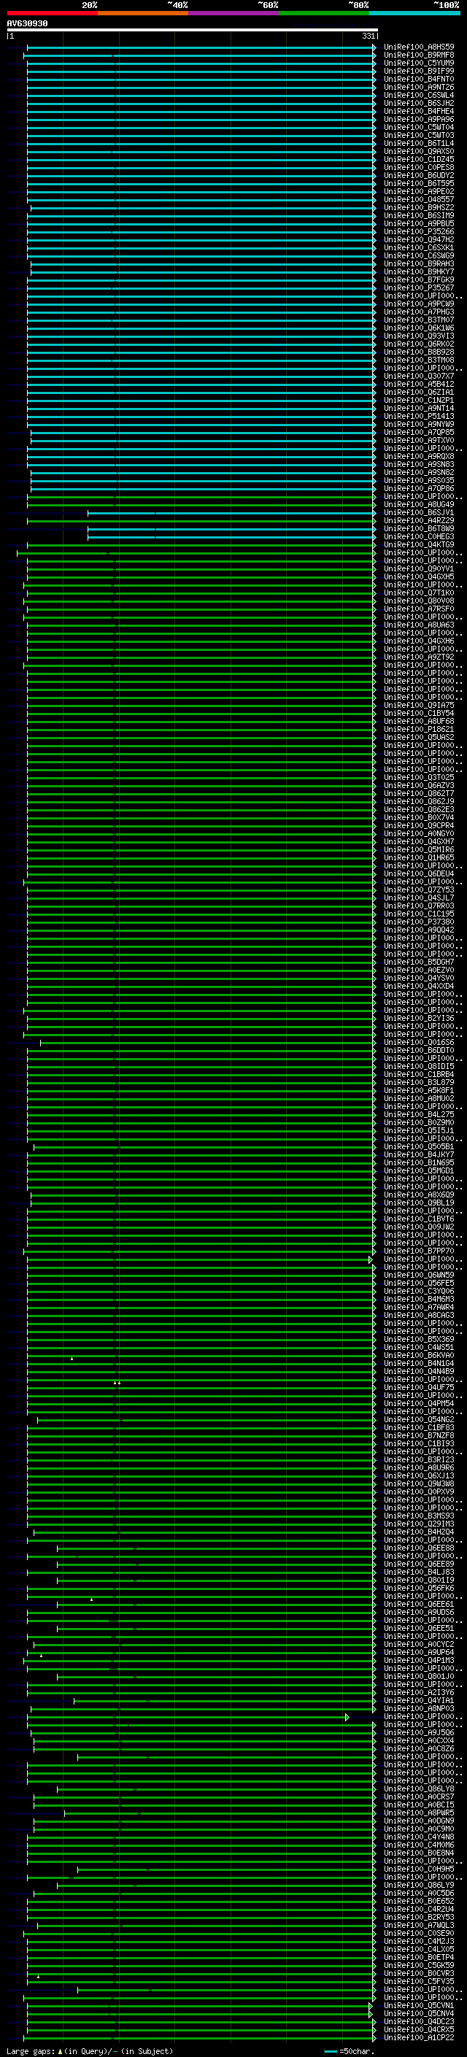Click label UniRef100_B2RY53
Viewport: 467px width, 2057px height.
click(x=418, y=1917)
